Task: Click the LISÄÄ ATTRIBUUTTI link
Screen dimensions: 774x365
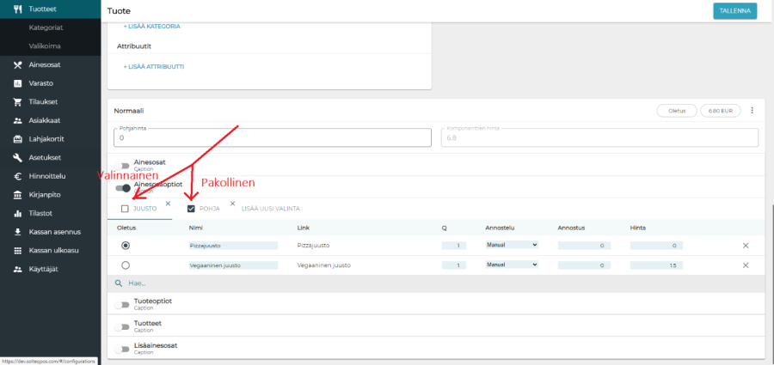Action: (154, 66)
